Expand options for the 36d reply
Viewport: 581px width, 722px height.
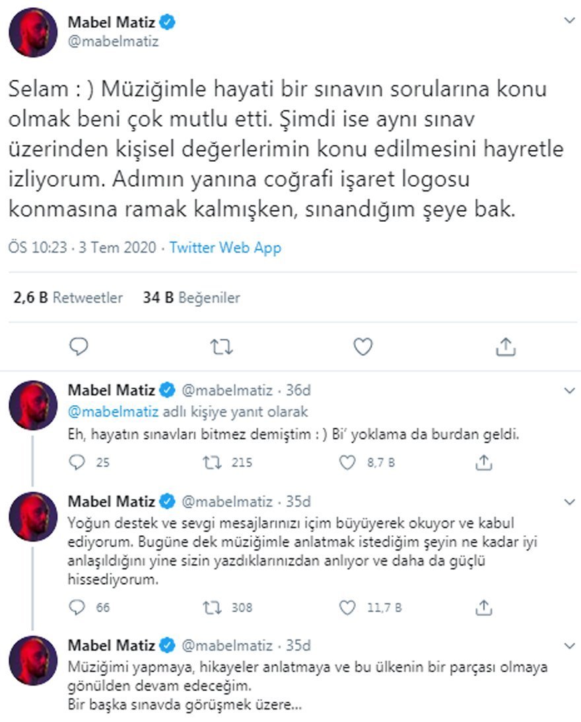tap(569, 391)
